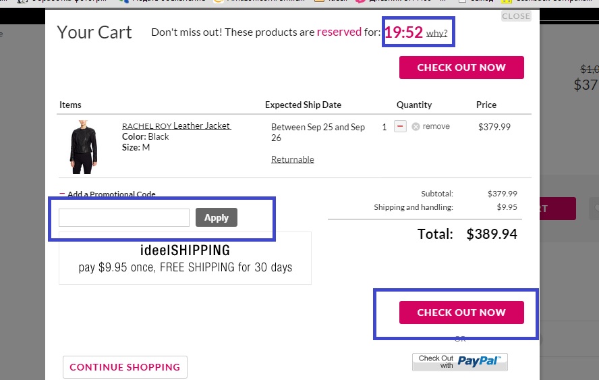Click CONTINUE SHOPPING
The image size is (599, 380).
(x=125, y=367)
